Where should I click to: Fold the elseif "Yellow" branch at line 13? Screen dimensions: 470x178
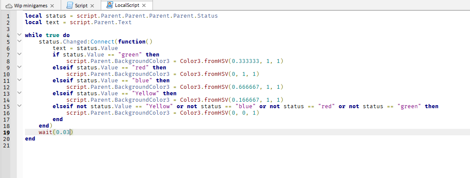tap(19, 93)
